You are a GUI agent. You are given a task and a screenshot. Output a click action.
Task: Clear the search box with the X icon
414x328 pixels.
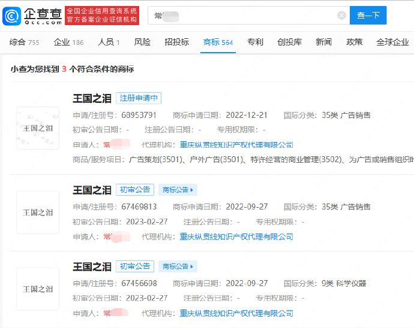click(x=341, y=16)
